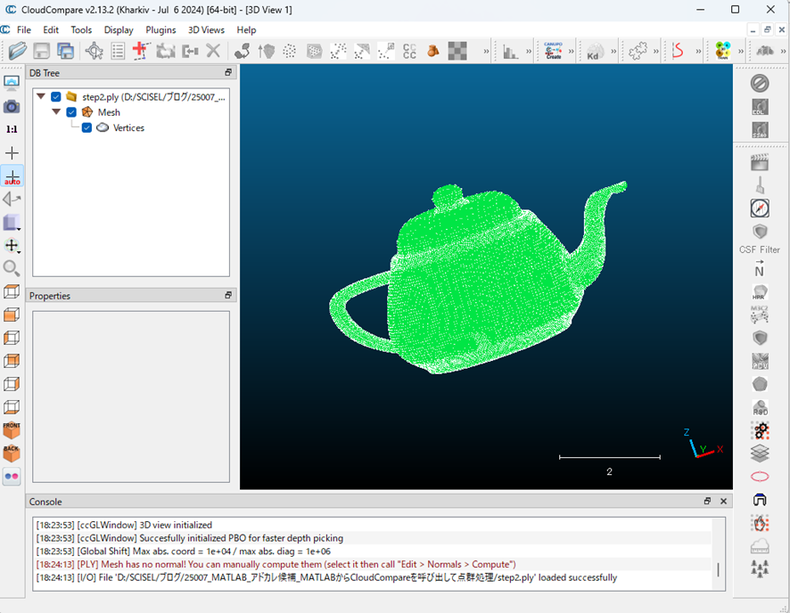Click the BACK view cube icon

(12, 454)
